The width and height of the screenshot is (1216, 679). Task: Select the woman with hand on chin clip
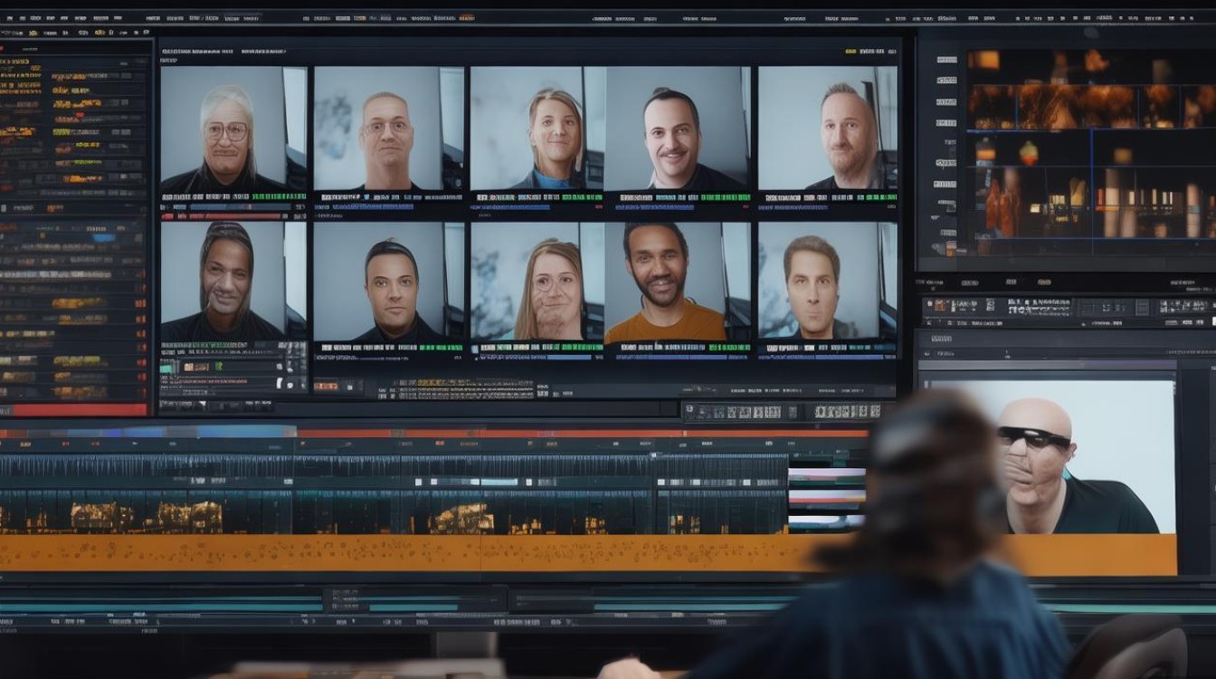(x=536, y=281)
